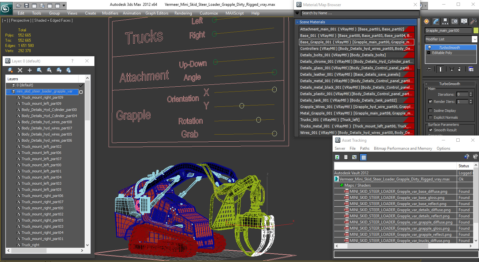Image resolution: width=479 pixels, height=262 pixels.
Task: Click Remove Modifier trash icon below stack
Action: 460,69
